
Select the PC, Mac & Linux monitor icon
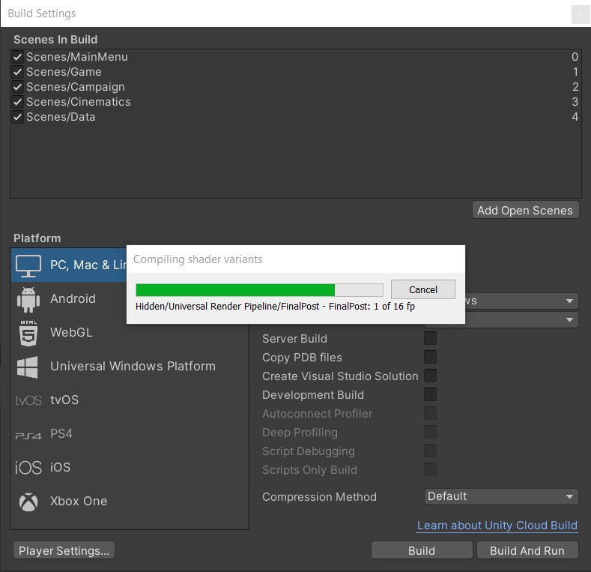28,265
